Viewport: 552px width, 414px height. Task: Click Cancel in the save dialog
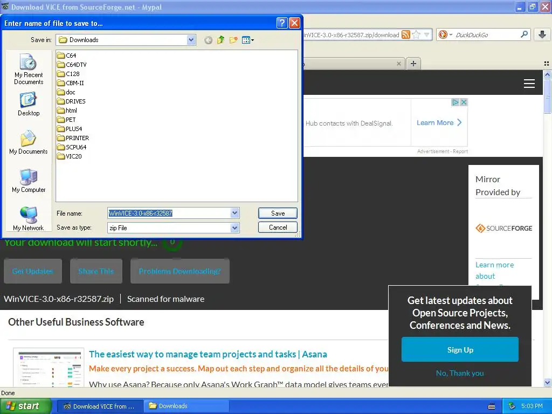pyautogui.click(x=278, y=227)
